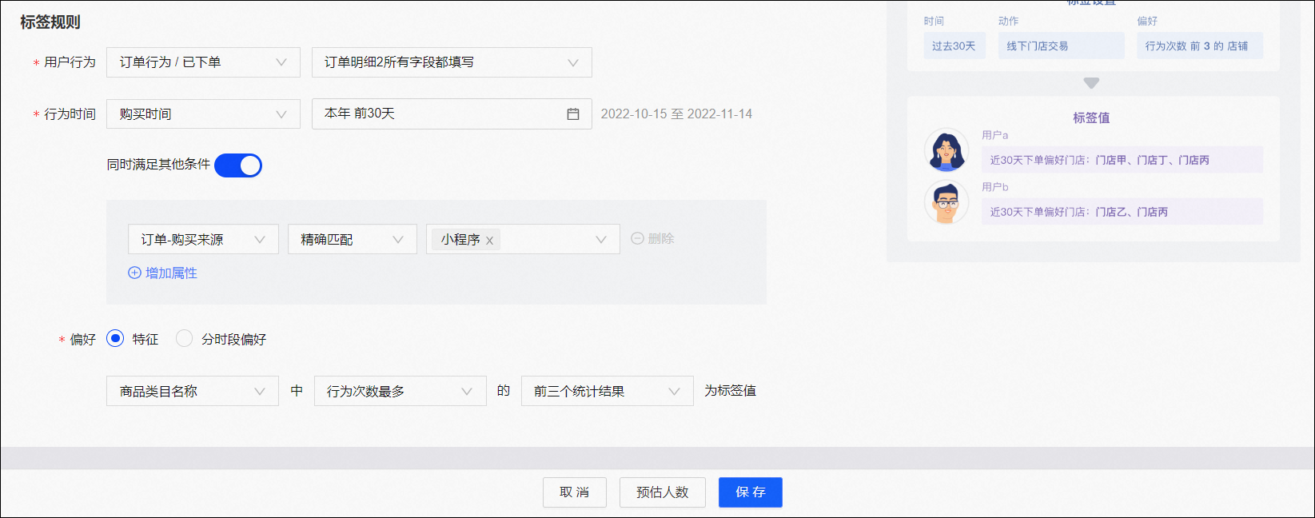Click the 删除 link text
The width and height of the screenshot is (1315, 518).
point(661,238)
